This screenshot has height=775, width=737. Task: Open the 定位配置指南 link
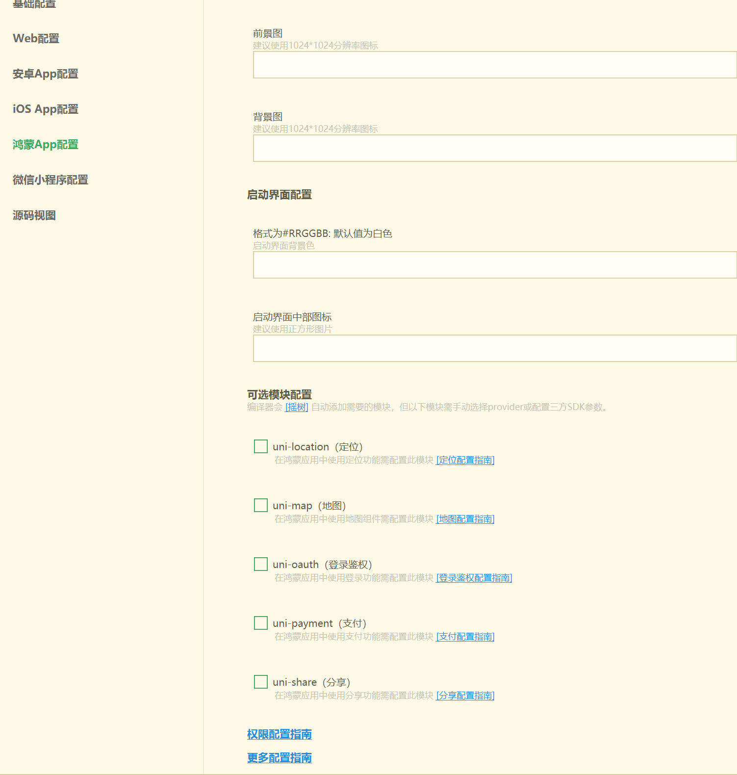pos(465,460)
